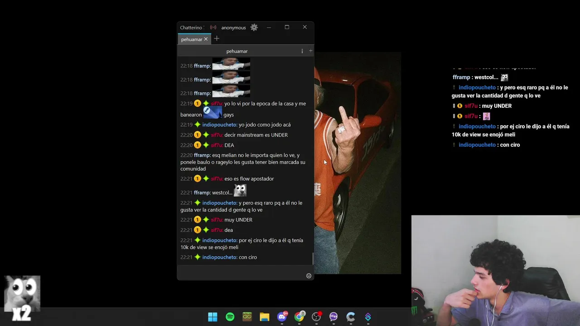
Task: Open the emote picker smiley
Action: (x=309, y=276)
